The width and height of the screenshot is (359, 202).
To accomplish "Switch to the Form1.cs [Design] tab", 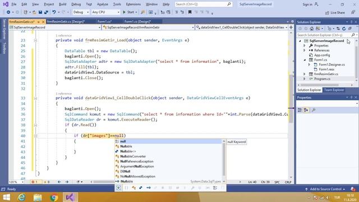I will [137, 21].
